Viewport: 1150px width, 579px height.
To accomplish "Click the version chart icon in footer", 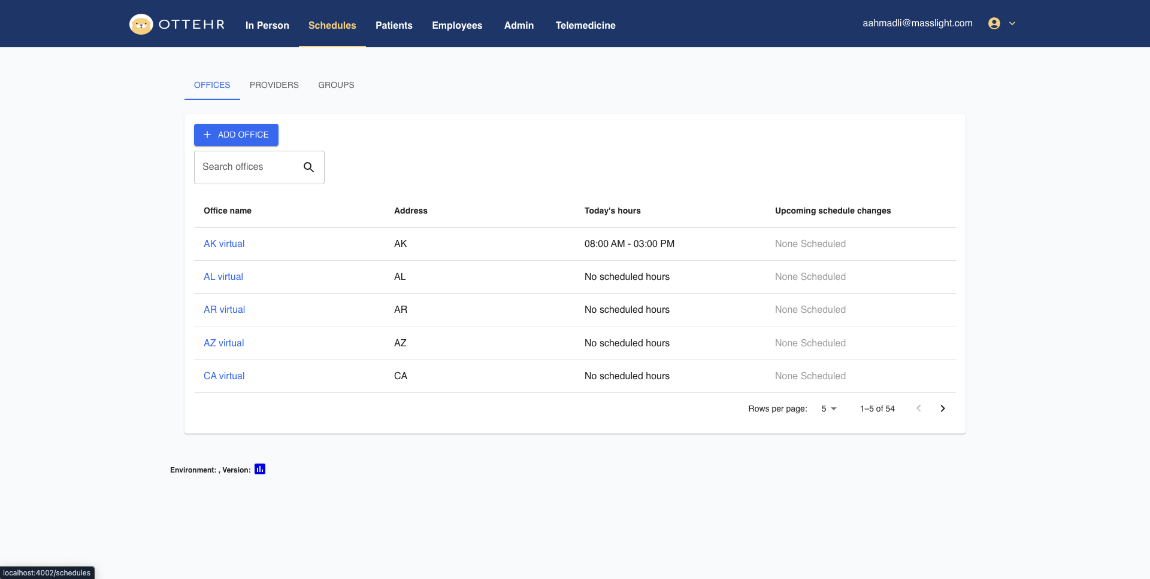I will click(260, 469).
